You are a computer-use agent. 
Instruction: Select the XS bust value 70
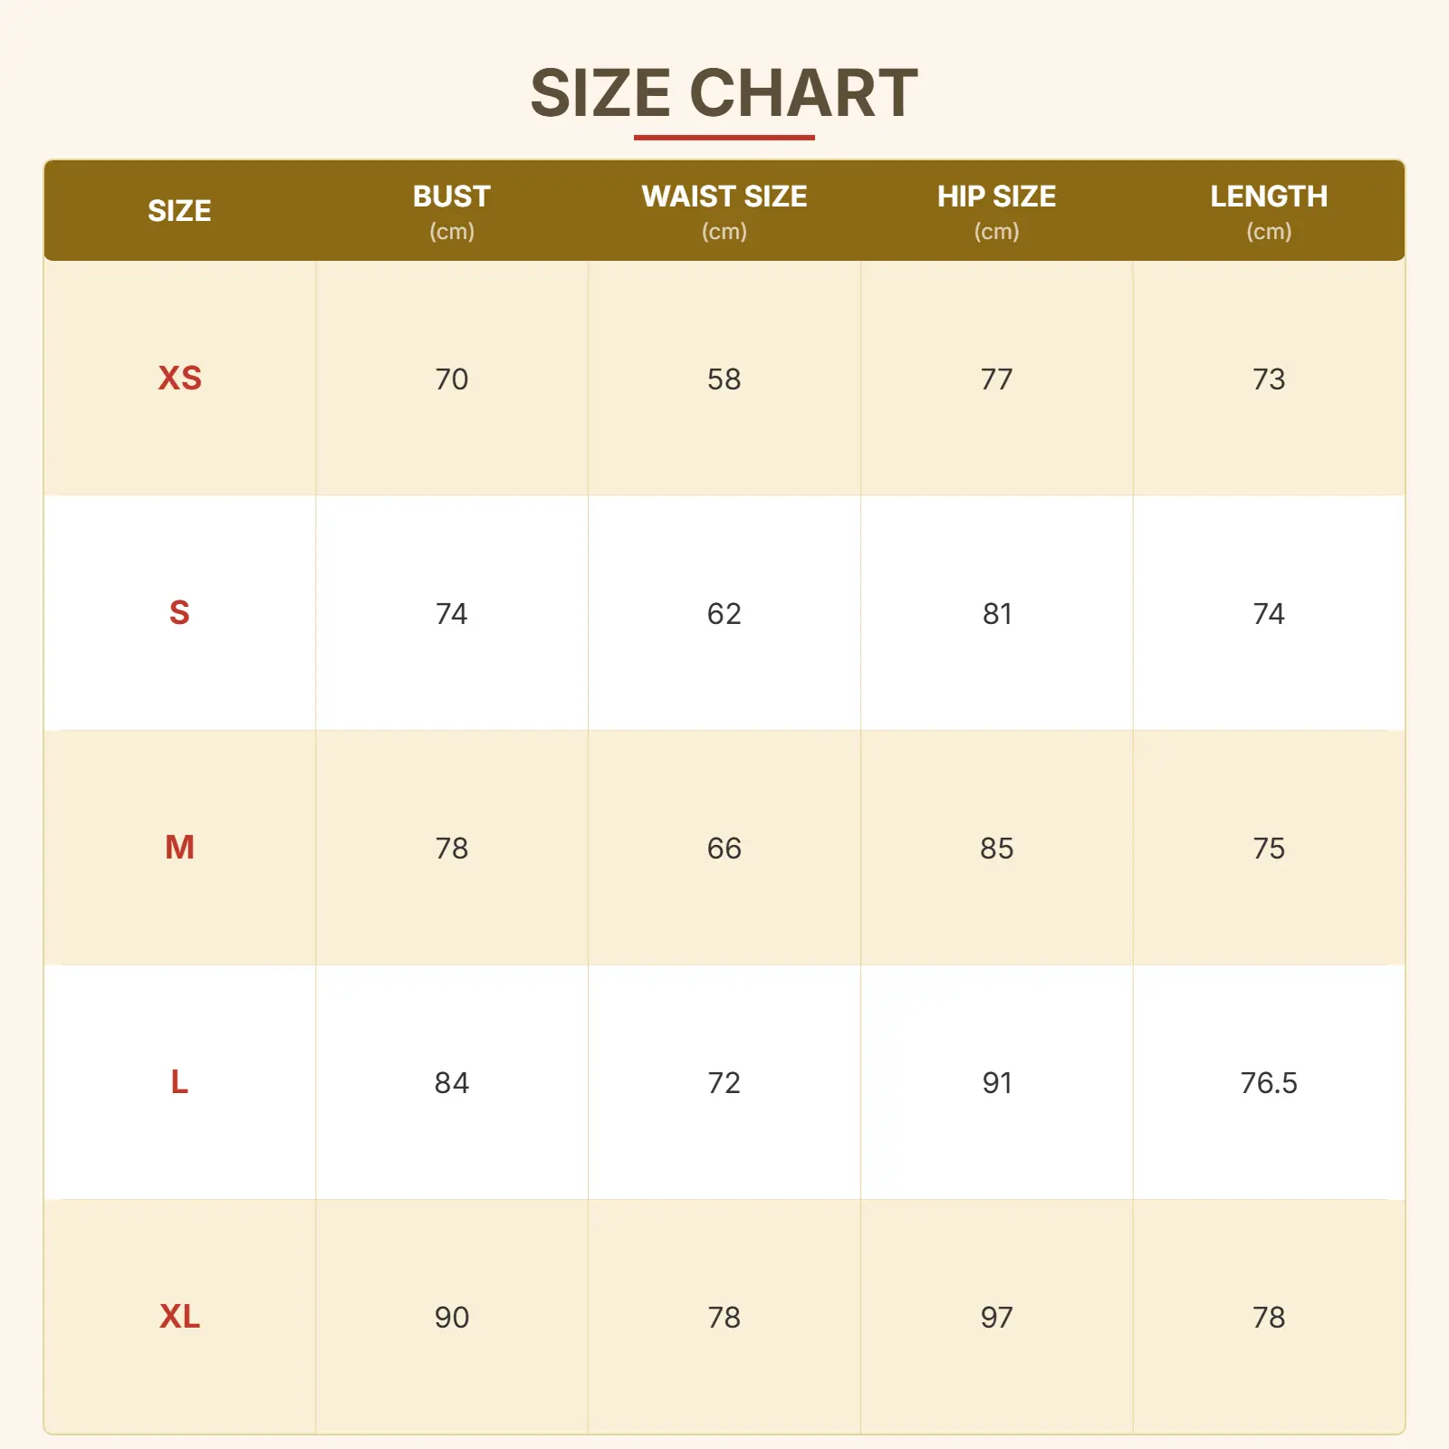pos(452,379)
